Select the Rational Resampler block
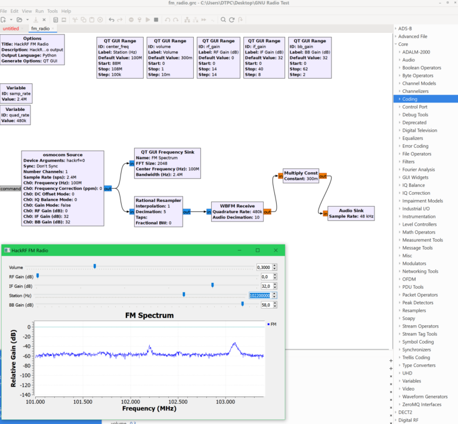Image resolution: width=458 pixels, height=424 pixels. 159,212
